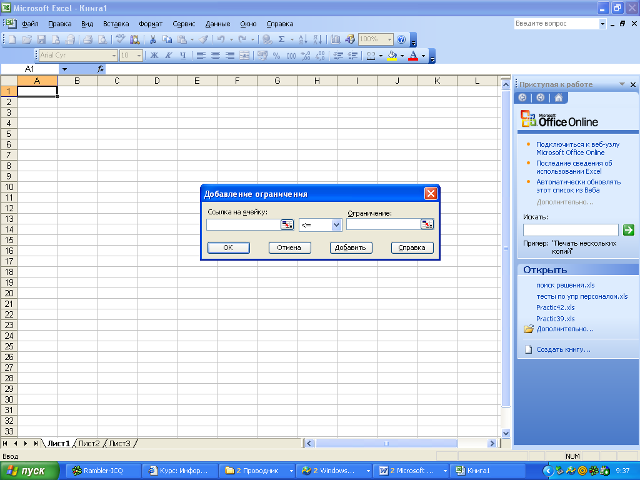Open the Fill Color dropdown arrow
Image resolution: width=640 pixels, height=480 pixels.
[x=402, y=56]
